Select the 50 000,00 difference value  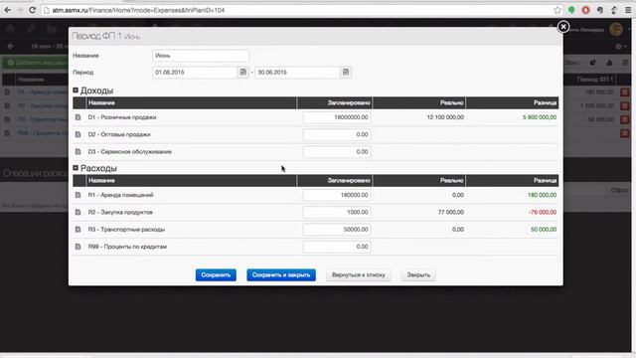[x=544, y=230]
